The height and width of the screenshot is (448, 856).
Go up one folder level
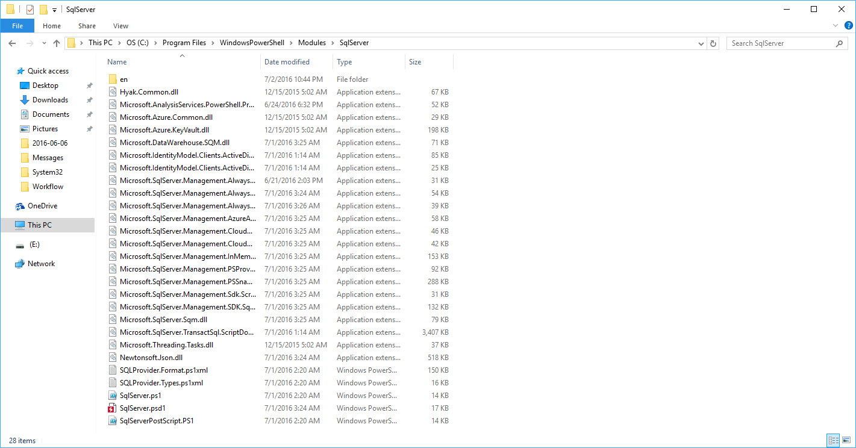57,43
